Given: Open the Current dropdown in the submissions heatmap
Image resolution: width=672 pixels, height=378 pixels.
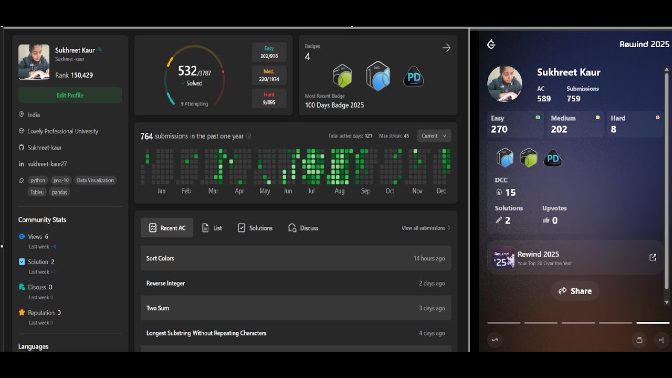Looking at the screenshot, I should point(434,136).
